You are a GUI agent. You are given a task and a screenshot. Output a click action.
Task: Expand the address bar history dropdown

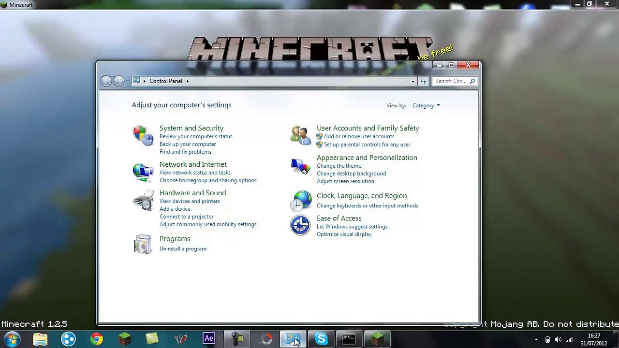(x=413, y=81)
